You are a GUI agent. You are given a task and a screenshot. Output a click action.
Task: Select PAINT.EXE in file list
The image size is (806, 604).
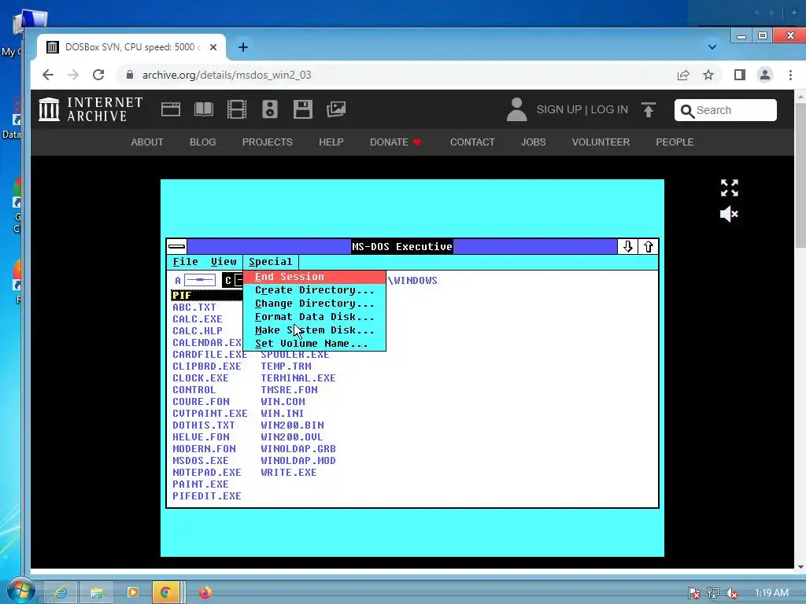click(201, 484)
